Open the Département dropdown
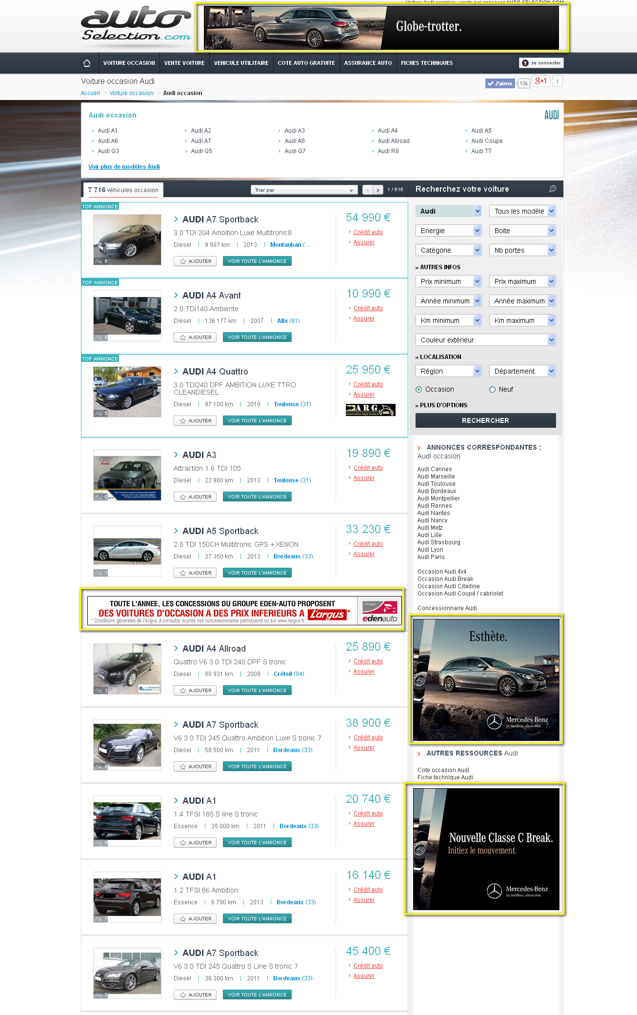The width and height of the screenshot is (637, 1015). (522, 371)
